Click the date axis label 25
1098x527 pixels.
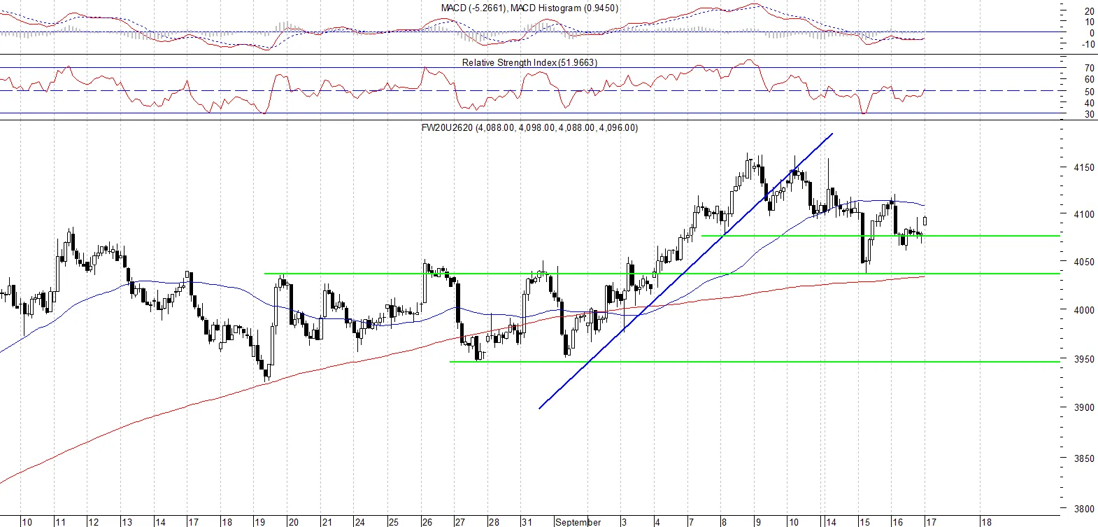tap(393, 522)
